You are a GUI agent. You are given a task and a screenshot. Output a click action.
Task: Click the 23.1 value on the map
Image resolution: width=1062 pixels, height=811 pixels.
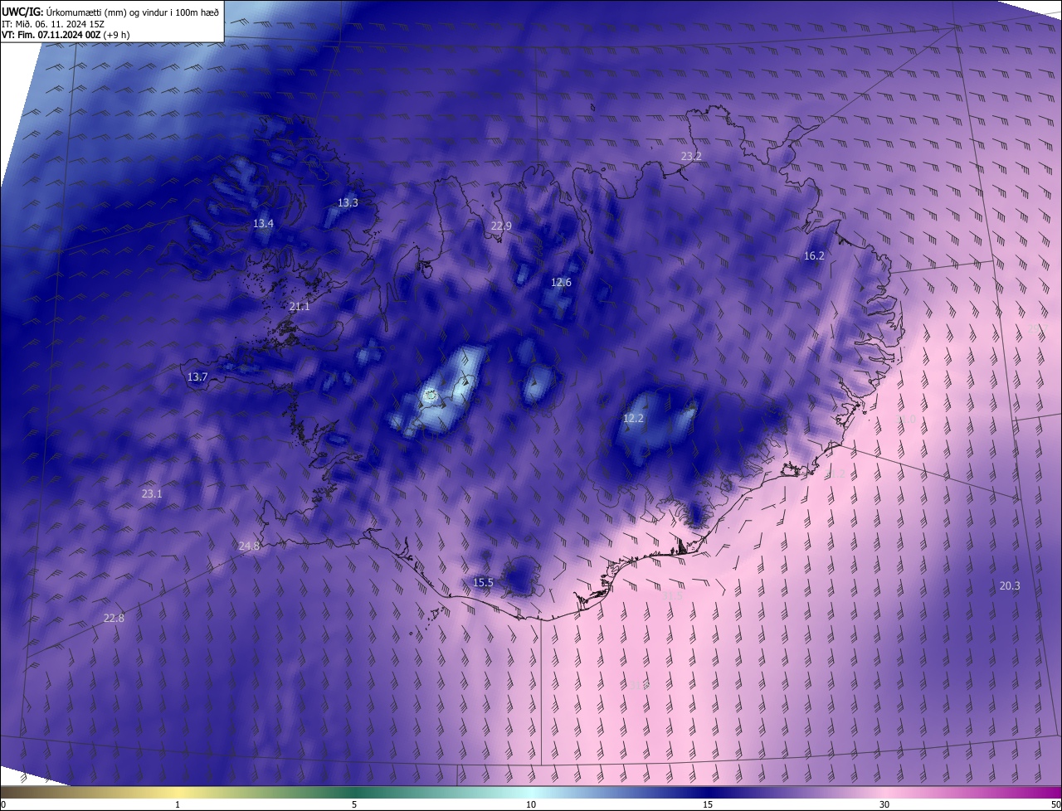(152, 493)
